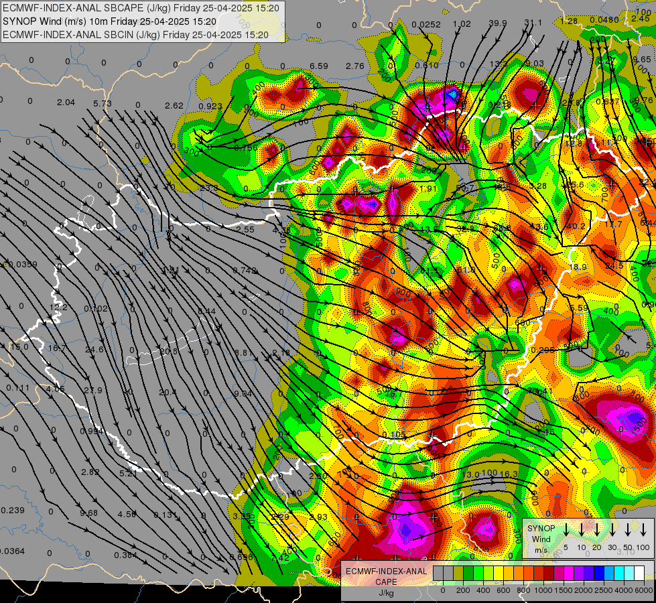Click the 6.59 value on the map

point(319,66)
